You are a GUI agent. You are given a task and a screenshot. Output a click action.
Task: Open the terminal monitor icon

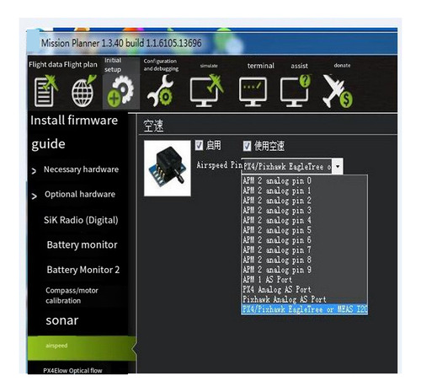(x=253, y=91)
